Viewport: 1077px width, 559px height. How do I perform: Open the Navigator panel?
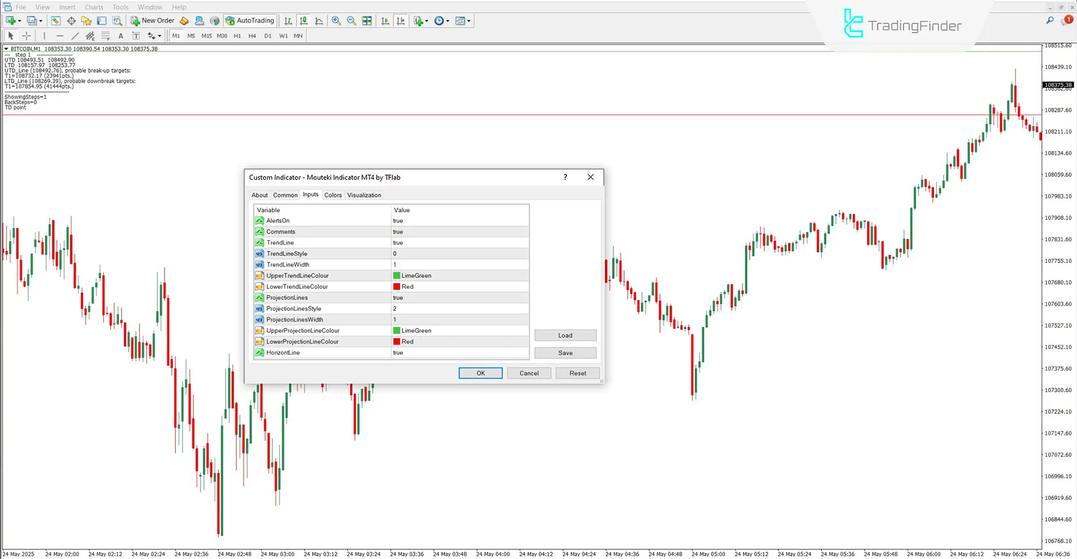click(85, 21)
